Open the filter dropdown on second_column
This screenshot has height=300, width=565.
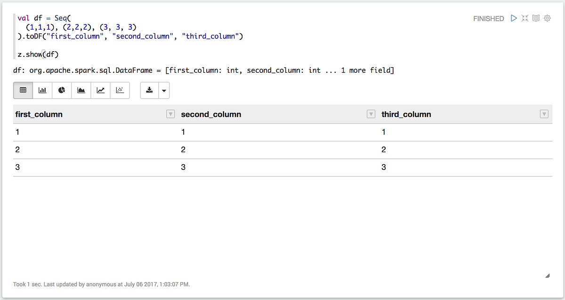[371, 114]
